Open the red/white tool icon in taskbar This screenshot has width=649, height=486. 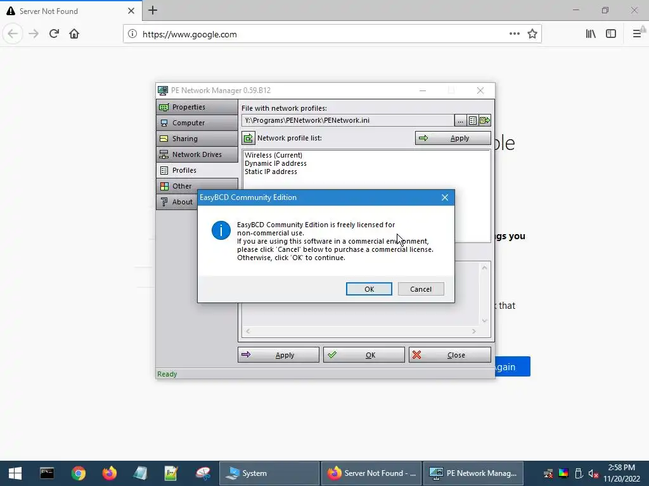pos(203,473)
